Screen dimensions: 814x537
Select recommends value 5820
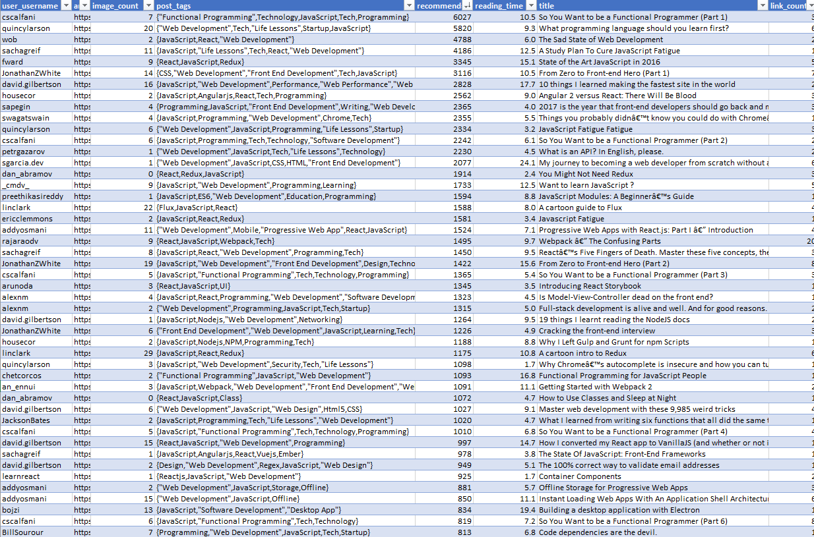[462, 28]
